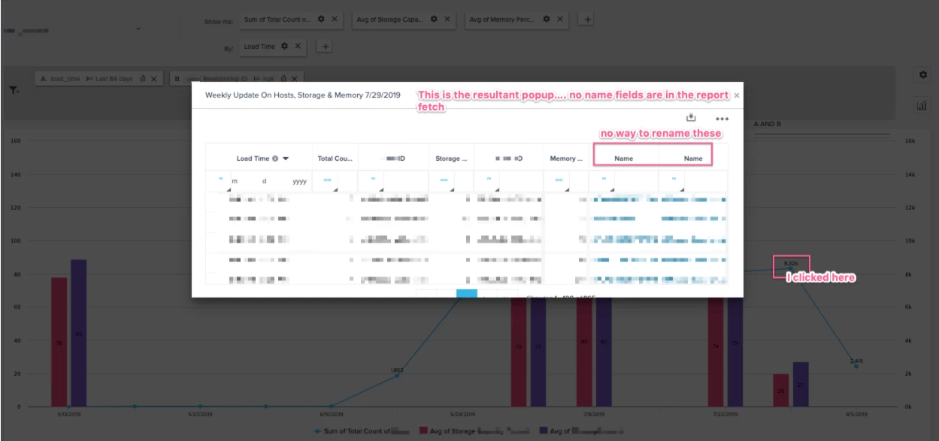Click line data point labeled 2,419
This screenshot has width=939, height=441.
pyautogui.click(x=856, y=366)
